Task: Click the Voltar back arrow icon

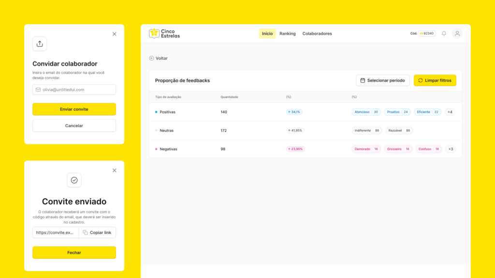Action: tap(151, 58)
